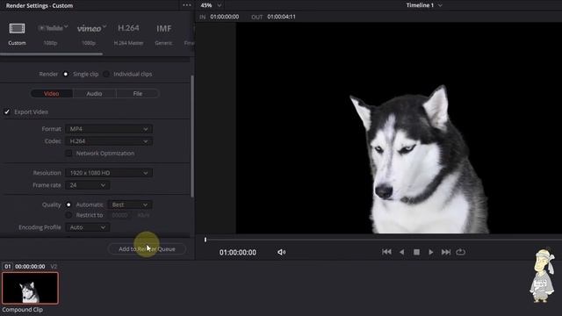Click clip number 01 label
This screenshot has height=316, width=562.
(8, 267)
